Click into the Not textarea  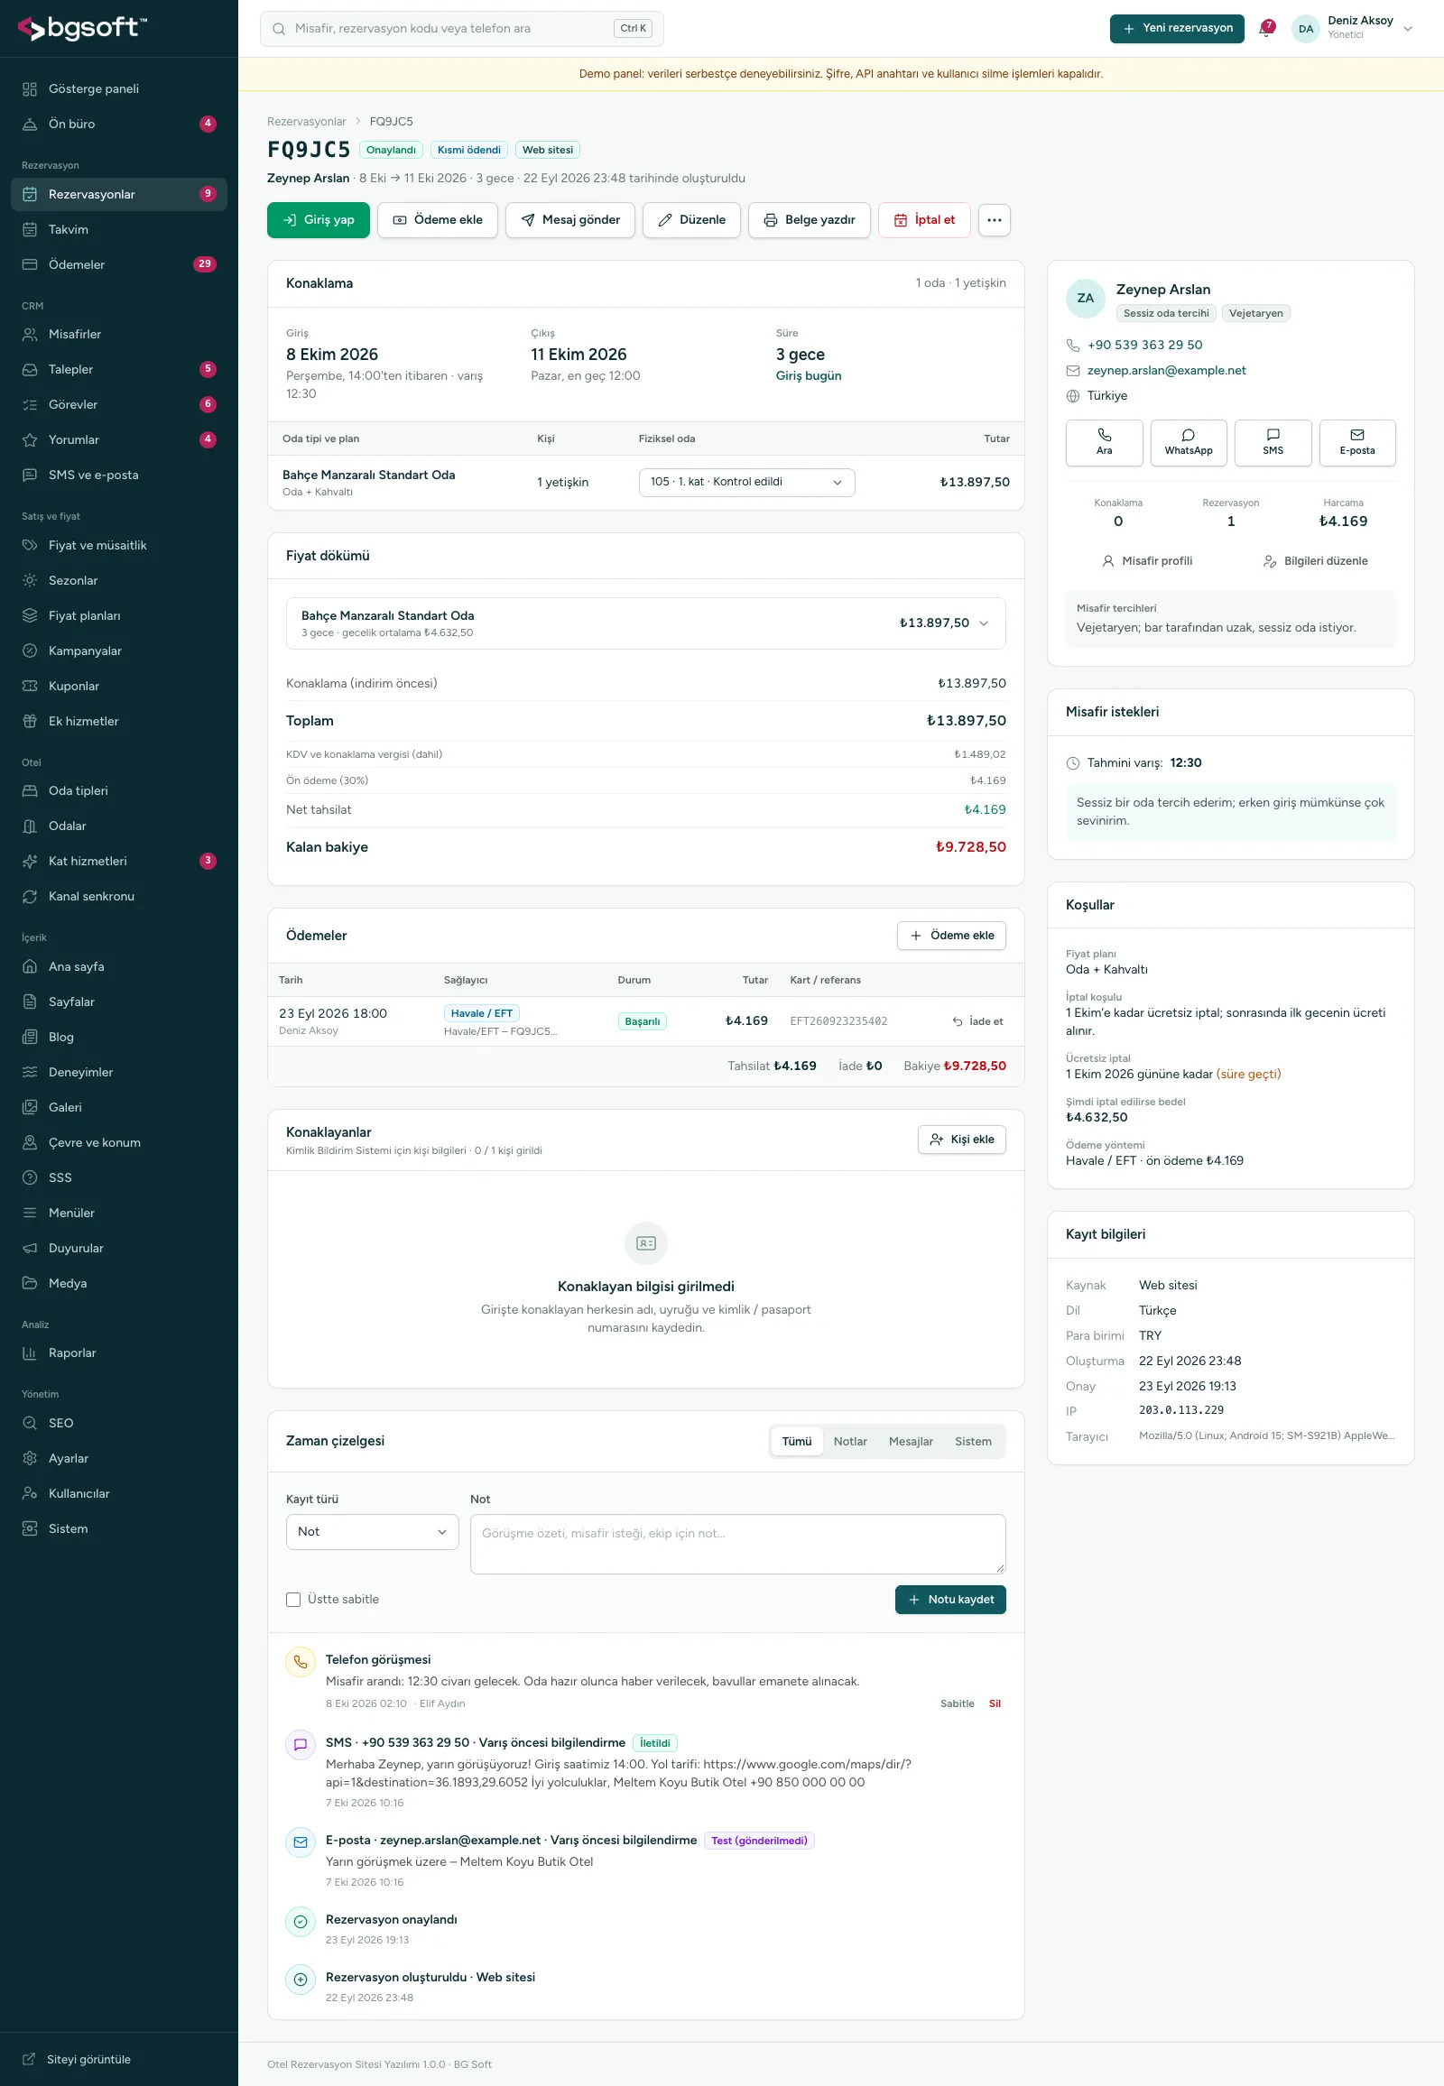pyautogui.click(x=737, y=1544)
